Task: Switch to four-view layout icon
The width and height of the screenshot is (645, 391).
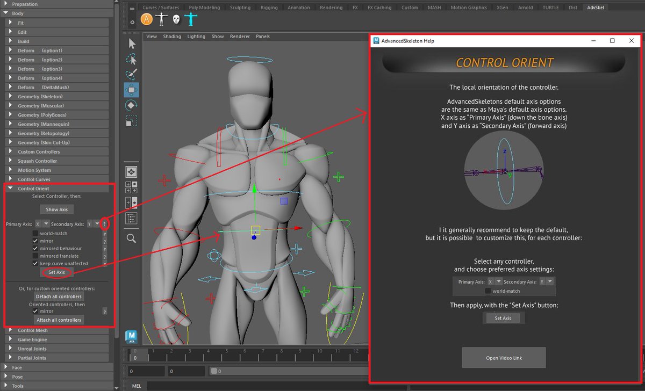Action: click(x=132, y=187)
